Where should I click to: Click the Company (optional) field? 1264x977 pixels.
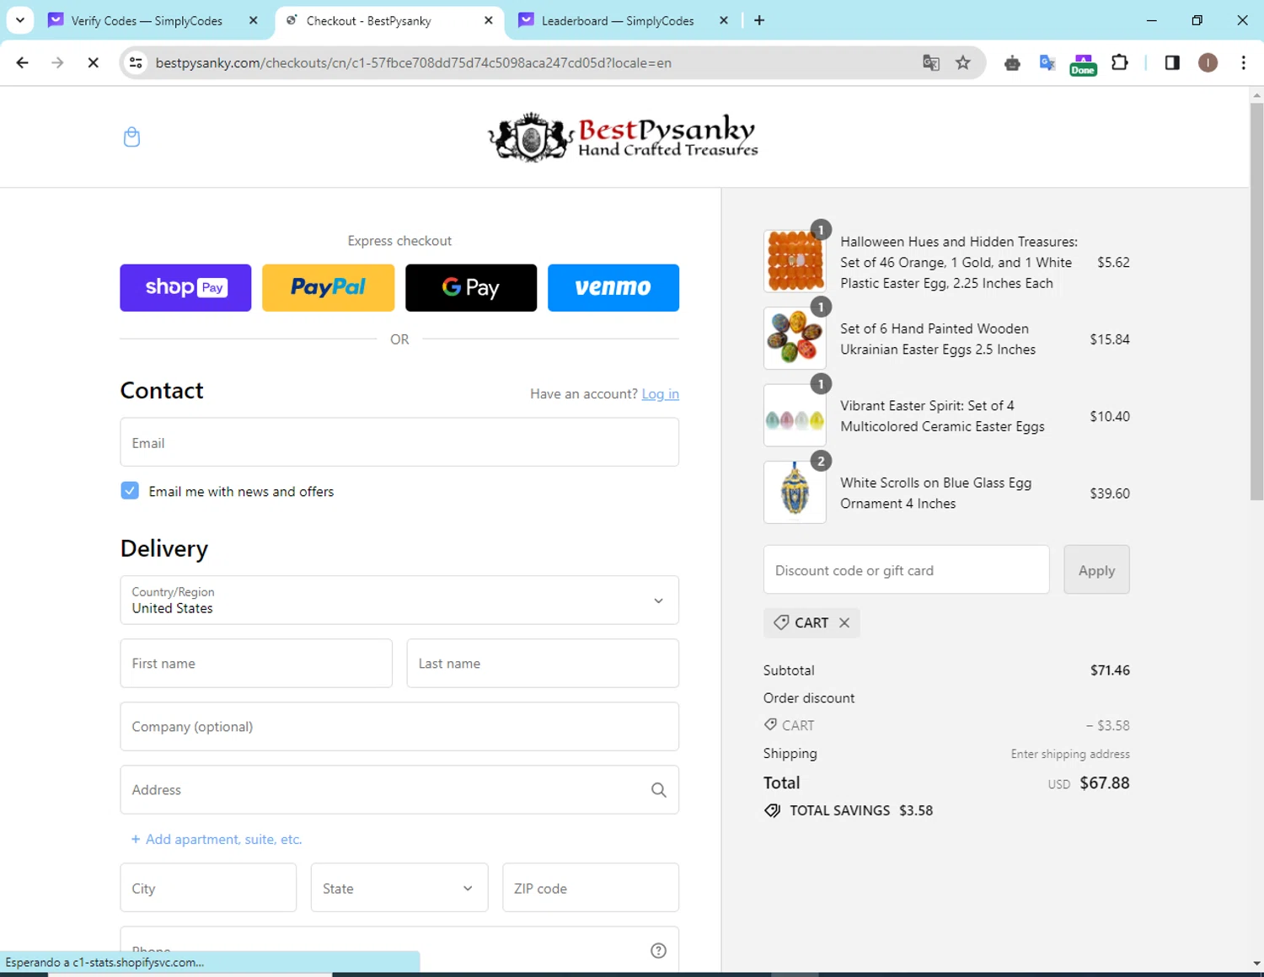[x=399, y=726]
